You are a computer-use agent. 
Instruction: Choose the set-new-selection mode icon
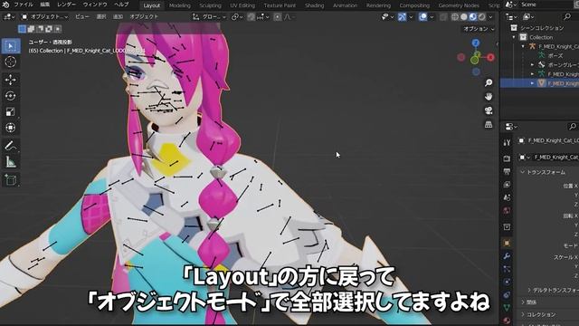point(22,29)
